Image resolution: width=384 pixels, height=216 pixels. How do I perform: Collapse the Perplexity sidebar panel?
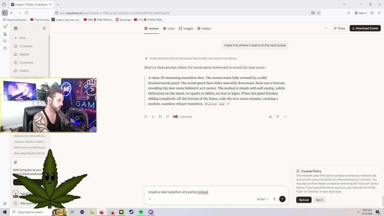pos(44,28)
